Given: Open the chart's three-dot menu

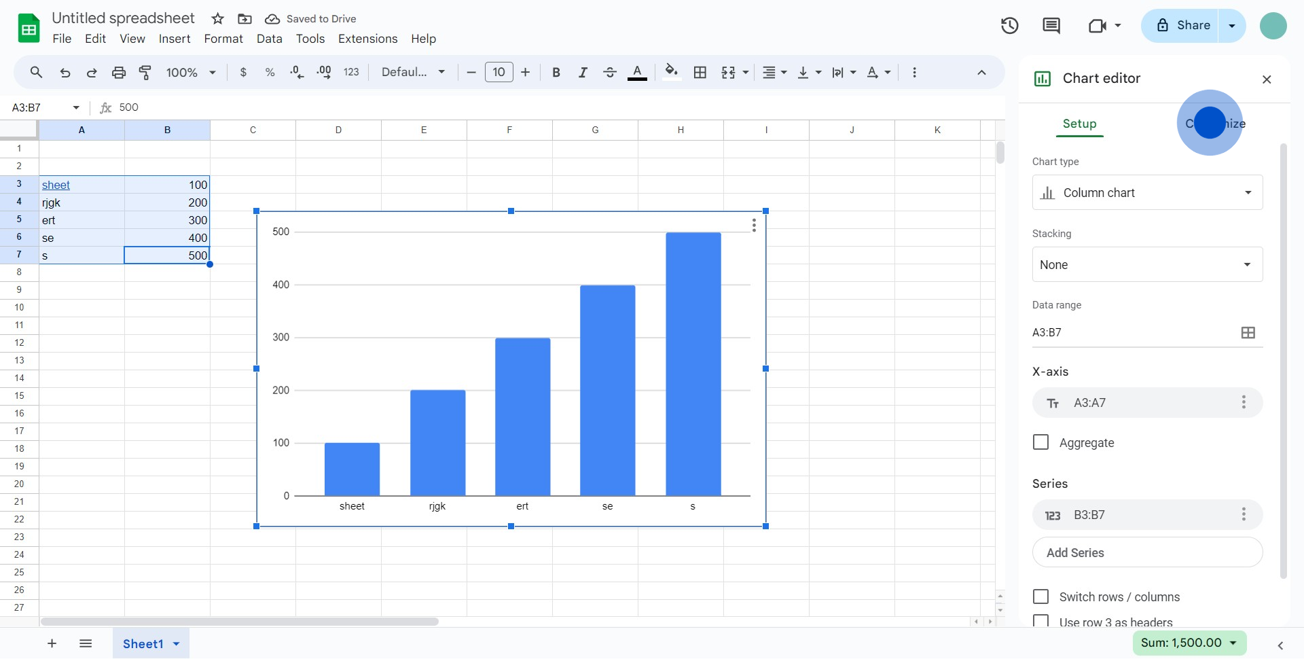Looking at the screenshot, I should pos(754,226).
